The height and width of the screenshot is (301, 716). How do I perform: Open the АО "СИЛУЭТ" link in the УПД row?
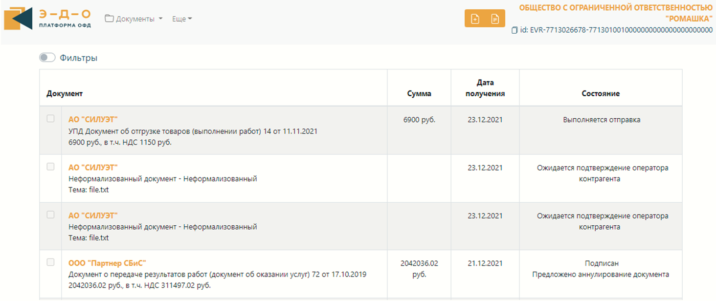(x=93, y=120)
